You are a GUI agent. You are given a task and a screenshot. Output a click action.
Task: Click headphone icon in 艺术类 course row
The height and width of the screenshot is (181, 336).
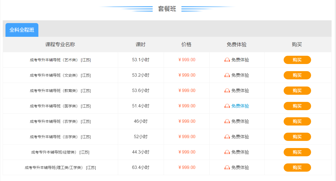(x=227, y=60)
